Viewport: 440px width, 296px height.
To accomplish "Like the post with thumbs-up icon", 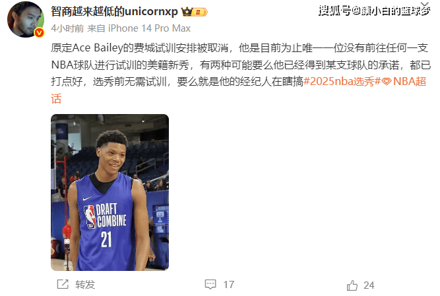I will click(352, 285).
